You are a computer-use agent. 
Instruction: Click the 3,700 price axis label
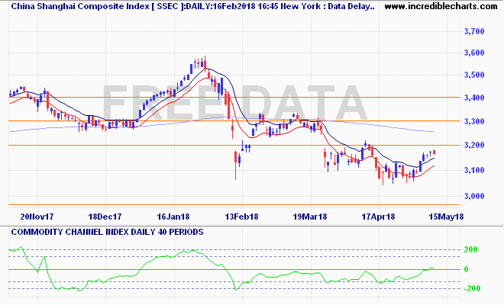coord(475,32)
